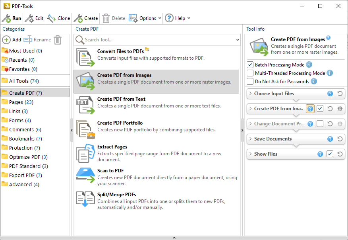Clone the selected tool

[x=58, y=18]
